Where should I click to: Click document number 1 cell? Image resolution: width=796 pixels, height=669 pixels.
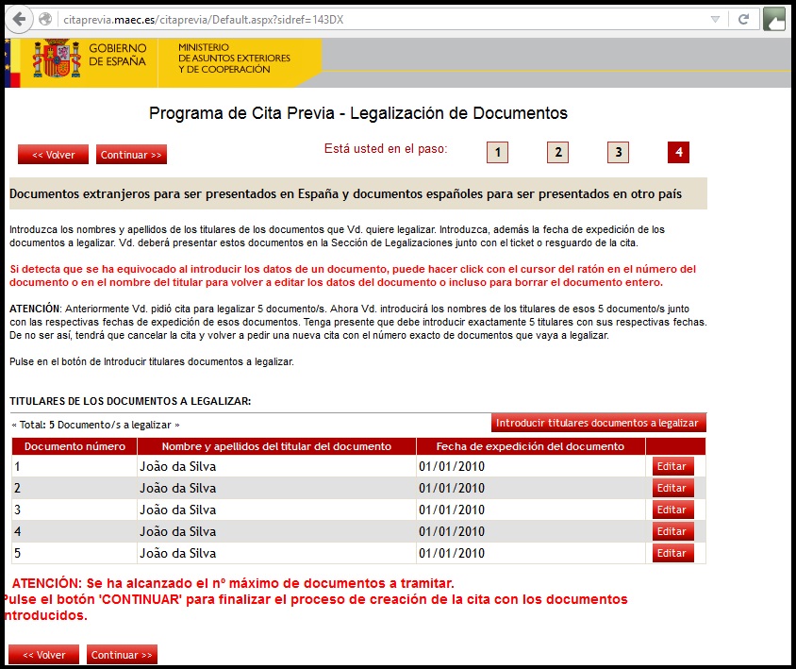75,466
